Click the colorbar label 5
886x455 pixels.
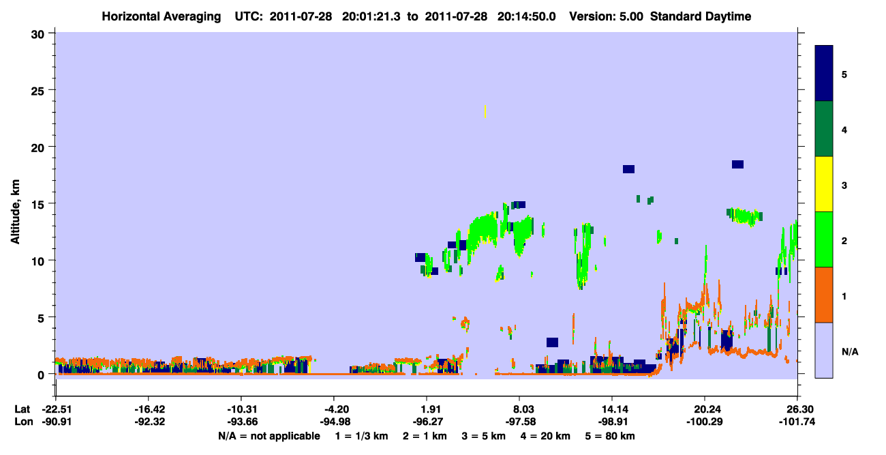[x=844, y=74]
